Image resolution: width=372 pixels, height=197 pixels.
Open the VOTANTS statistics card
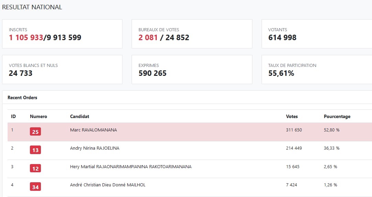pos(317,34)
